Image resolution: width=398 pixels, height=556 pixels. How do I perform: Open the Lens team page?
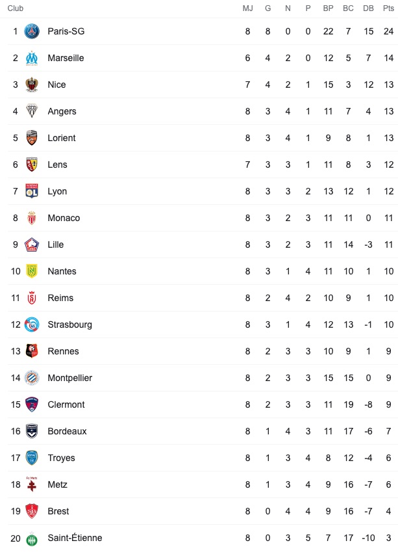(57, 165)
